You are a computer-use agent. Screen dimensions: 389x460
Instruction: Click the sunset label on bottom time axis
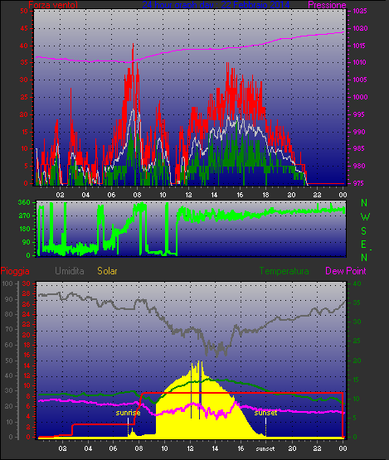265,448
